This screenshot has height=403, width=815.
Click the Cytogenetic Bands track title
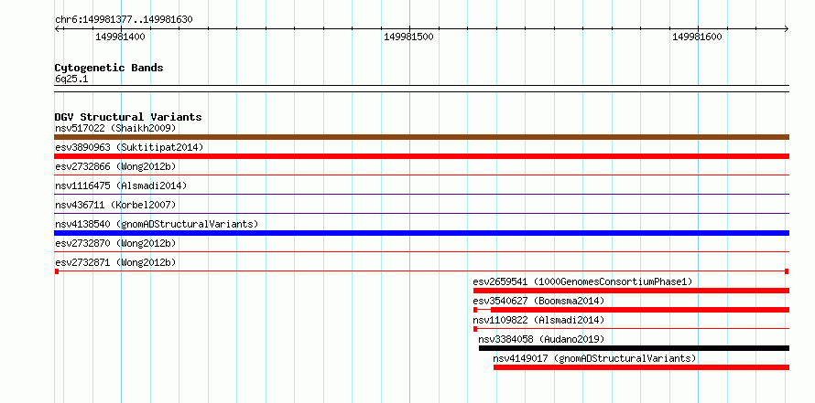(x=109, y=68)
